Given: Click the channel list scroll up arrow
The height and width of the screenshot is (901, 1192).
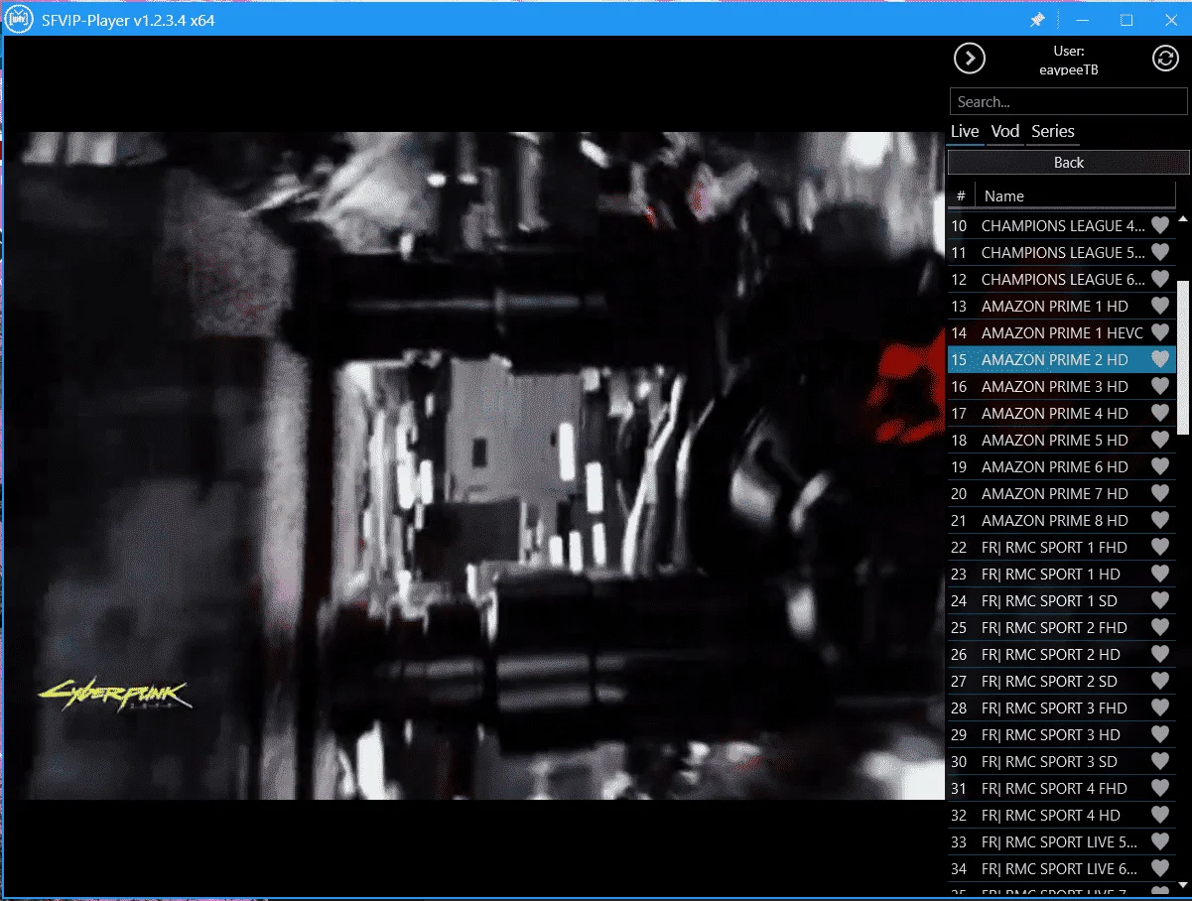Looking at the screenshot, I should 1183,218.
